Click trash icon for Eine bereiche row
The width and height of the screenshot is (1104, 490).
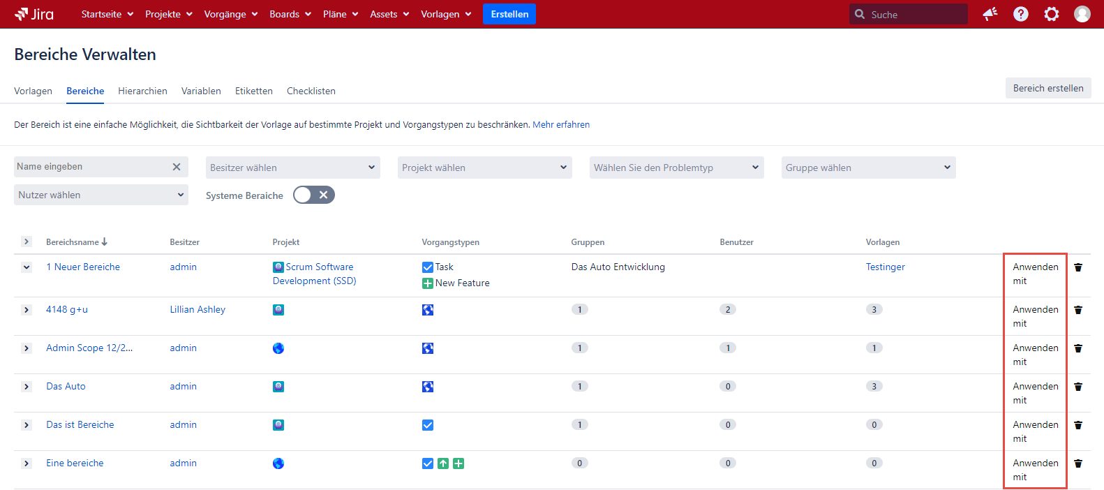[x=1078, y=463]
